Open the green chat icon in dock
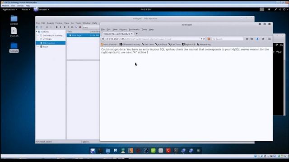 [x=153, y=151]
